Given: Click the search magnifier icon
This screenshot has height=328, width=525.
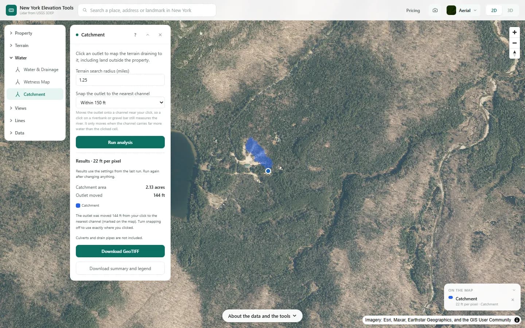Looking at the screenshot, I should (85, 10).
